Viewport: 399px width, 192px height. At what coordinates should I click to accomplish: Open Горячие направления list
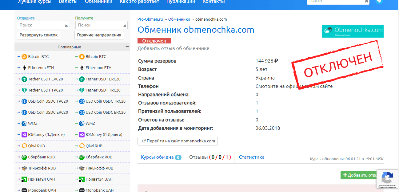(x=99, y=35)
